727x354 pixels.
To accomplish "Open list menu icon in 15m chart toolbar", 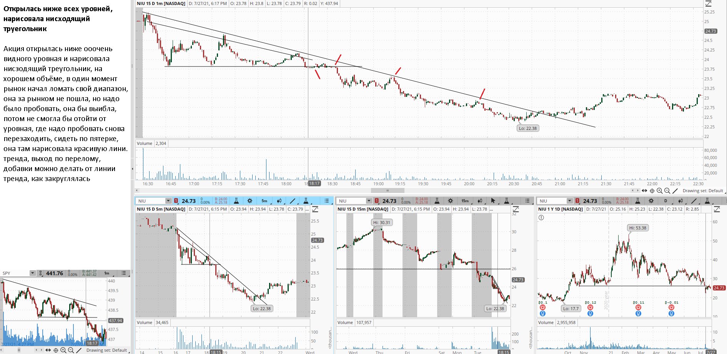I will coord(527,201).
